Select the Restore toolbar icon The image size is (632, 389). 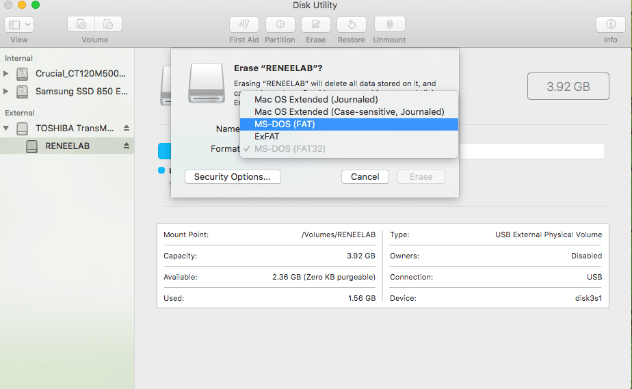click(352, 25)
